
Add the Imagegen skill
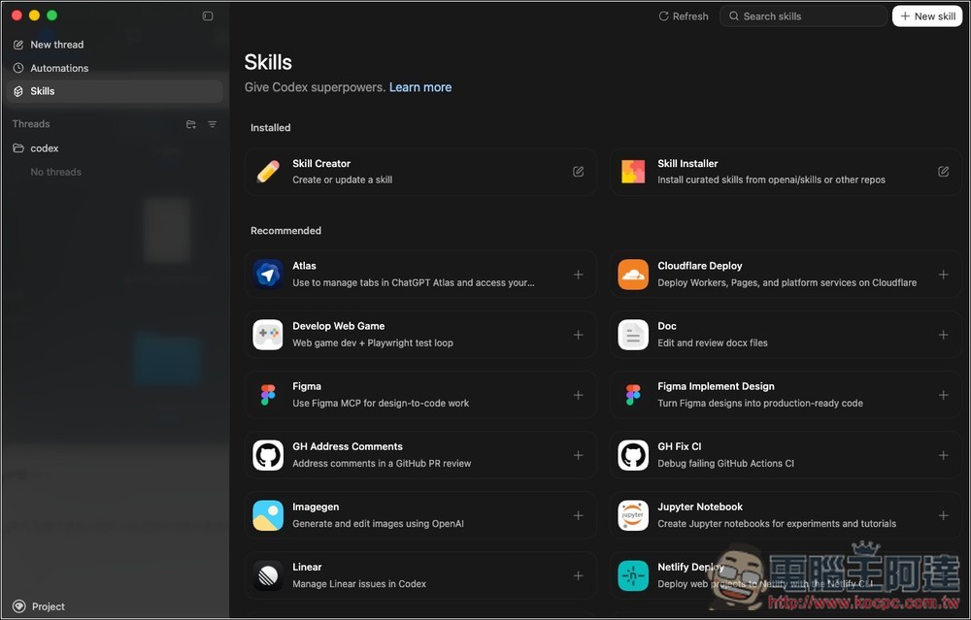coord(578,515)
